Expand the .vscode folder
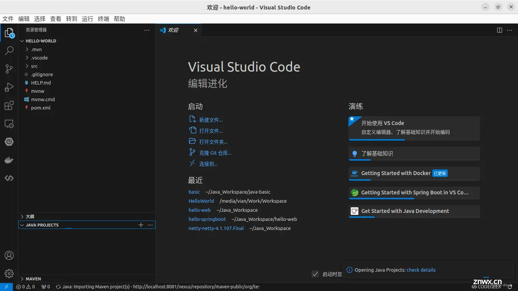518x291 pixels. pos(87,58)
